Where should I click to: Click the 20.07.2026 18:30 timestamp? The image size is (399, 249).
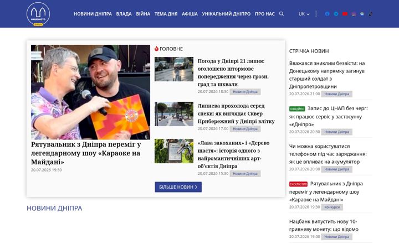click(213, 92)
